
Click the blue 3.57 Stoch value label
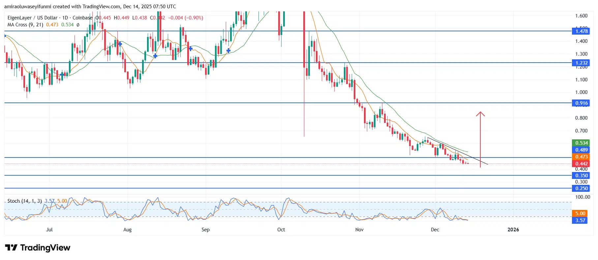pyautogui.click(x=580, y=220)
